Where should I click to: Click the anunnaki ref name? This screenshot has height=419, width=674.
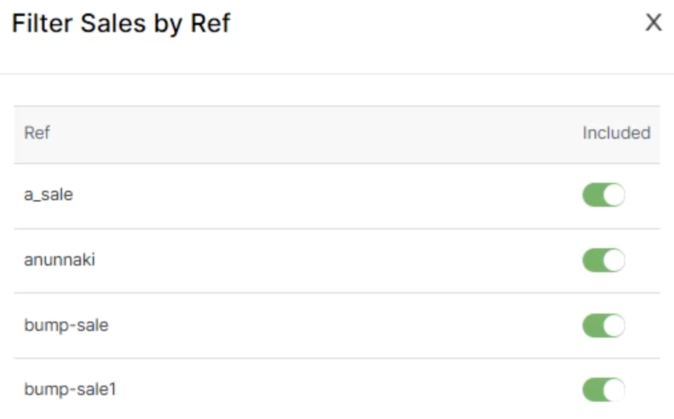click(x=59, y=260)
